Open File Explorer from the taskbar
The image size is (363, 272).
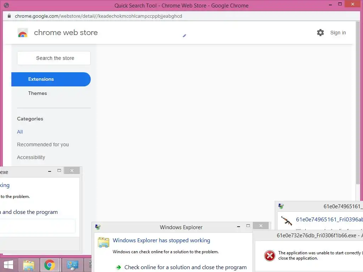[28, 265]
